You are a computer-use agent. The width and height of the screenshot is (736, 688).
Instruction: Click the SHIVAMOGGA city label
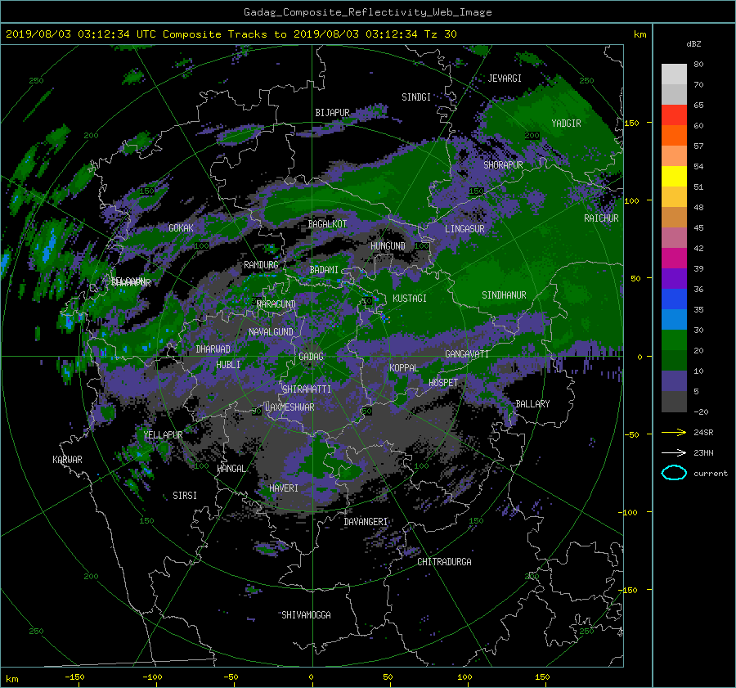click(306, 615)
